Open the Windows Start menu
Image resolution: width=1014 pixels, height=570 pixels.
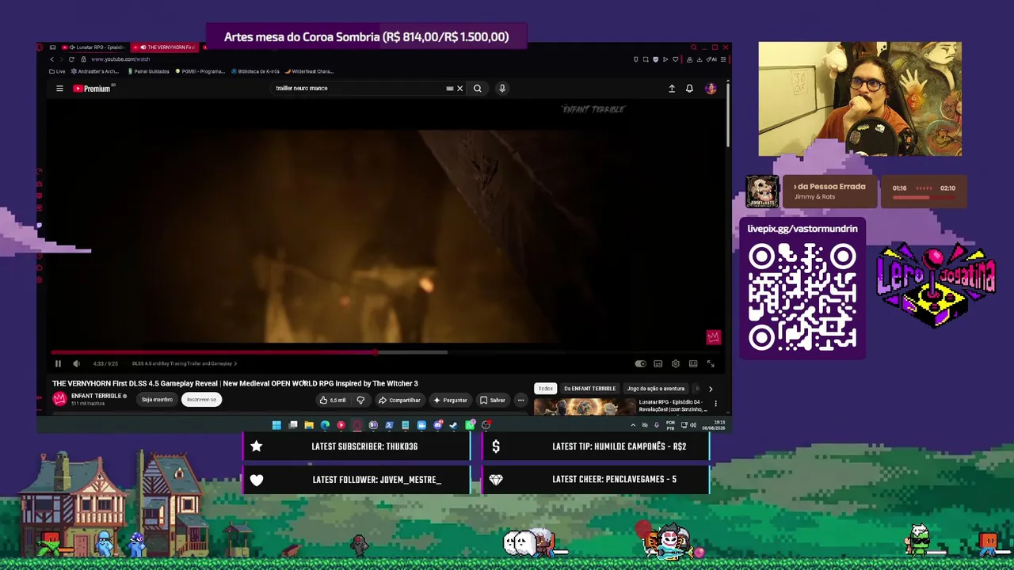(x=276, y=425)
